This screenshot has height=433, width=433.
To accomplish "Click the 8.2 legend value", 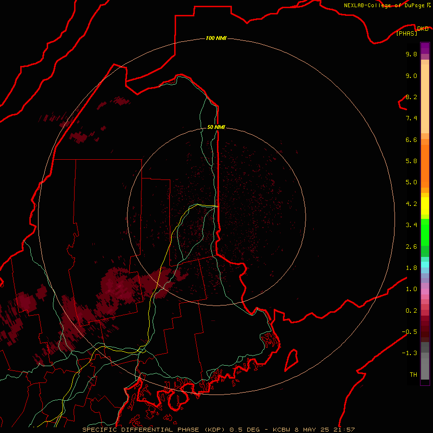I will (x=411, y=97).
